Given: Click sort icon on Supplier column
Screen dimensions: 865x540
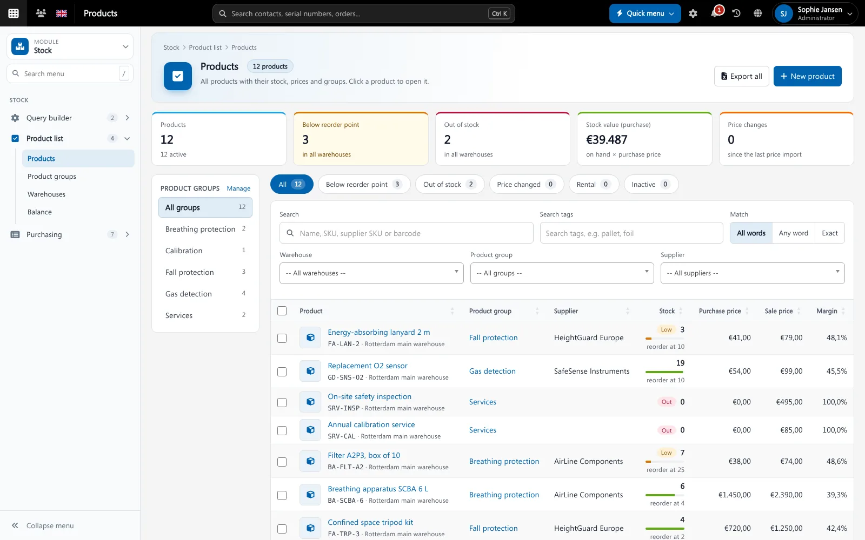Looking at the screenshot, I should tap(628, 311).
